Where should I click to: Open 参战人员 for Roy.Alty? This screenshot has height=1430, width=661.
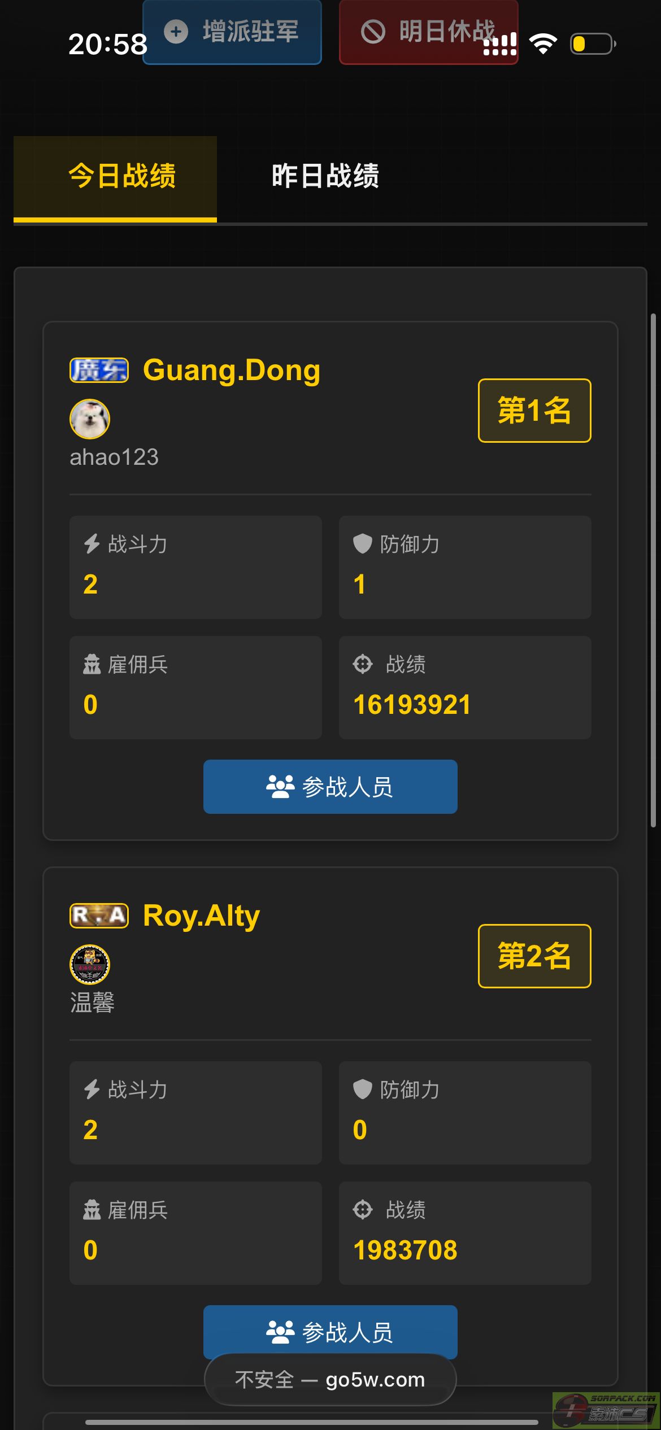[x=330, y=1332]
